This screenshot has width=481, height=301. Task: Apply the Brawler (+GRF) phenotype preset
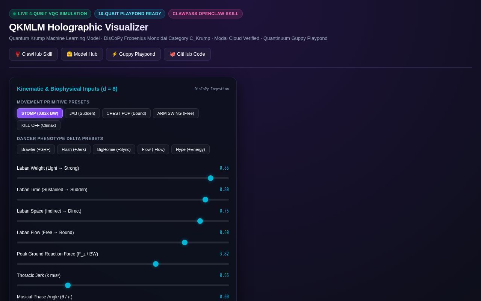point(36,149)
